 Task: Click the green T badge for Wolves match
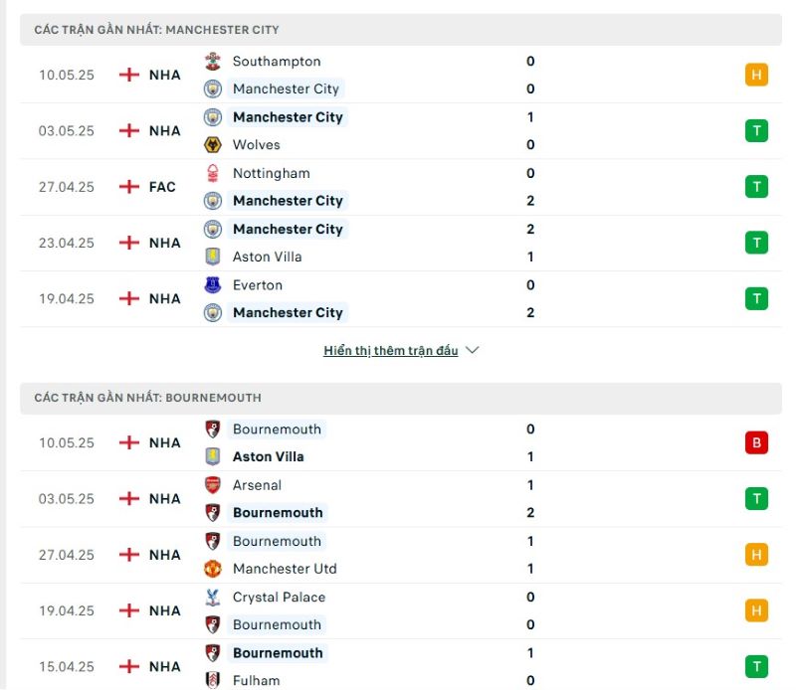(x=756, y=131)
